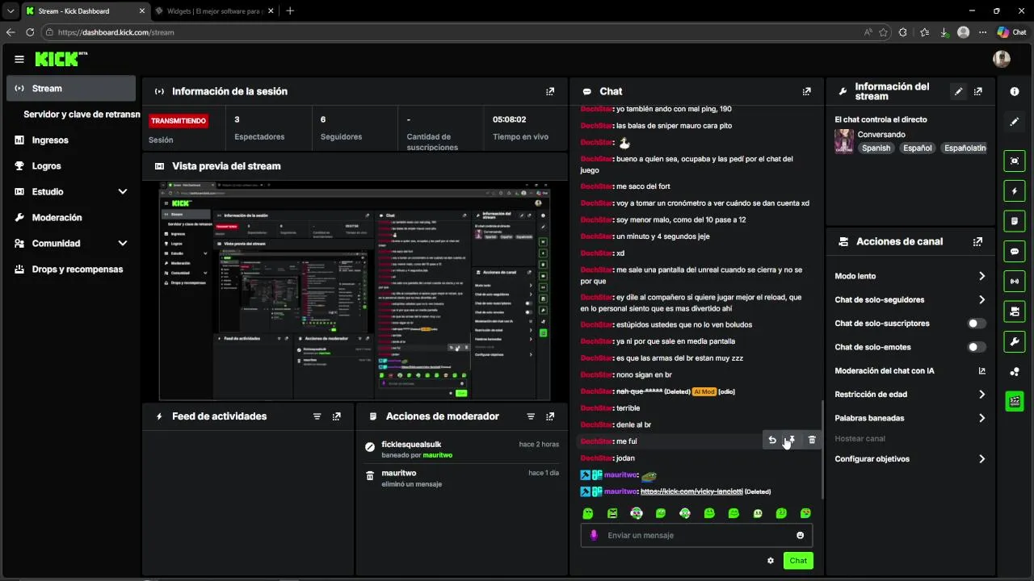Click the info icon in right sidebar
The image size is (1034, 581).
point(1015,91)
